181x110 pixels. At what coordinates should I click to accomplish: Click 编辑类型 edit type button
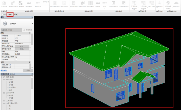tap(28, 30)
